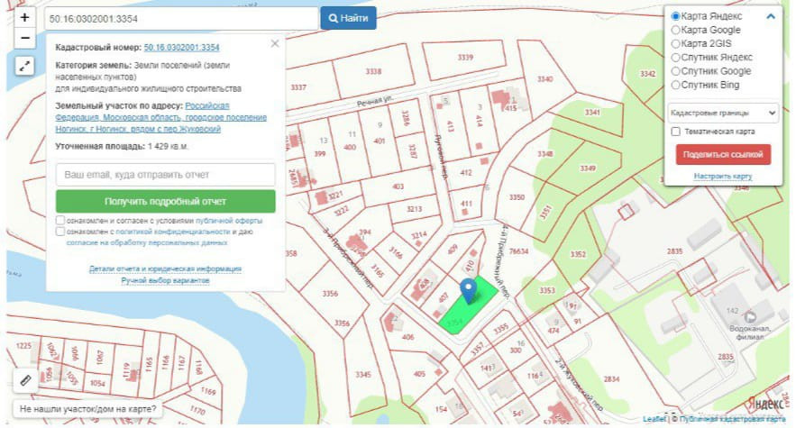Toggle fullscreen map view
This screenshot has height=428, width=796.
24,66
